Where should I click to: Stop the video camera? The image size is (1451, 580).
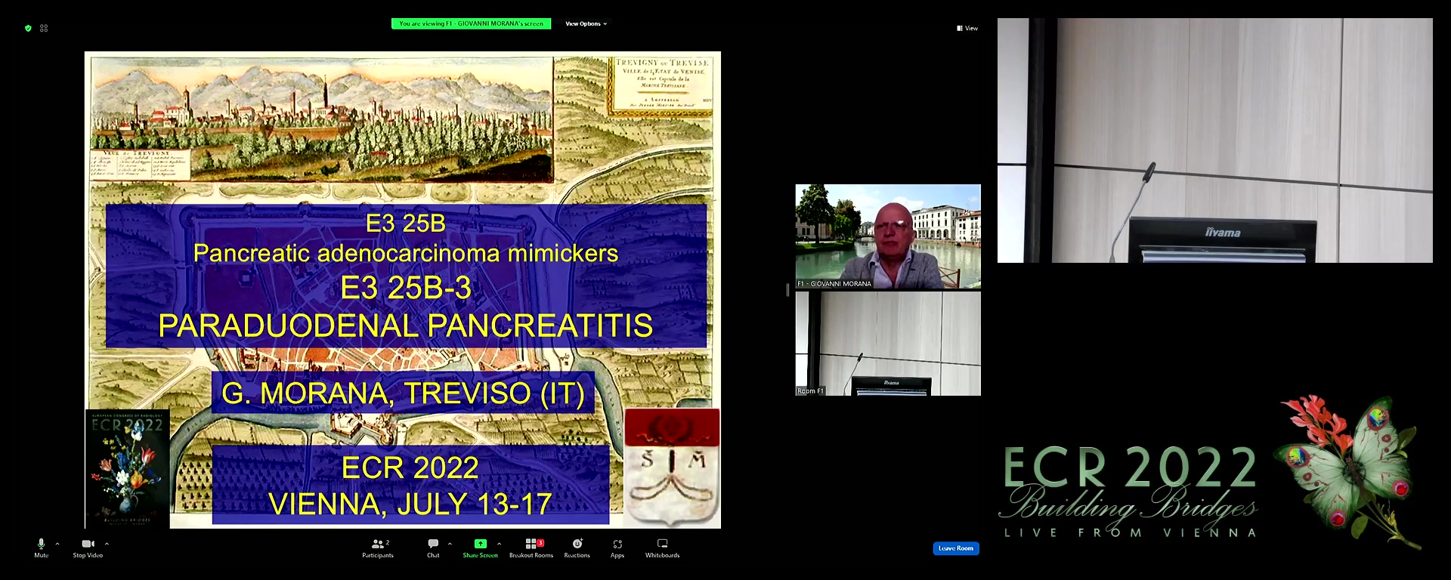click(x=88, y=548)
